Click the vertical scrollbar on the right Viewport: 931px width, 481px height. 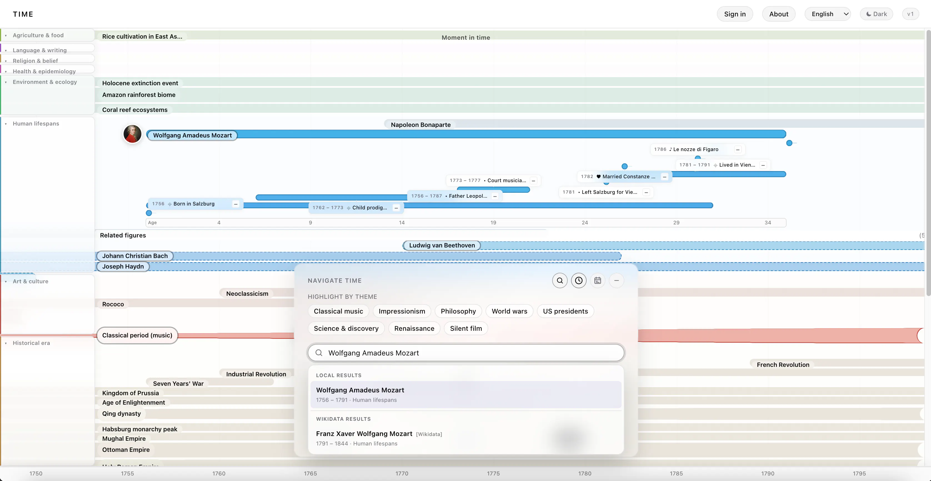pyautogui.click(x=928, y=163)
